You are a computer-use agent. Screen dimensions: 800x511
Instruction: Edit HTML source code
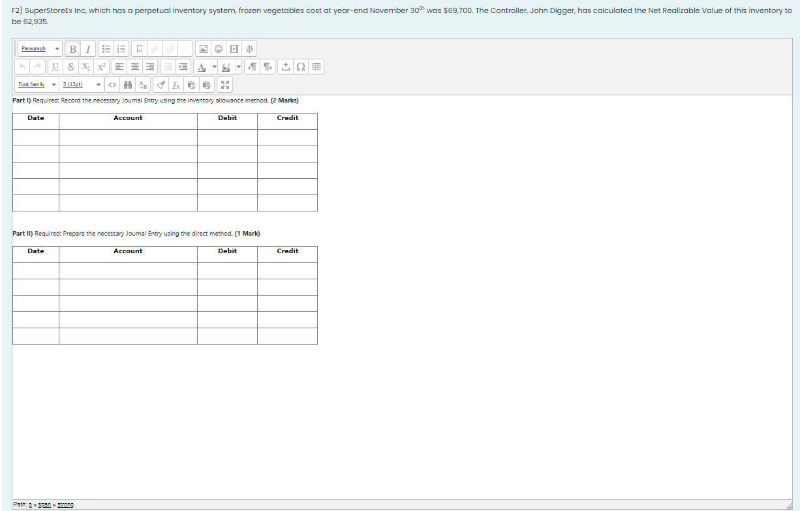click(x=112, y=85)
